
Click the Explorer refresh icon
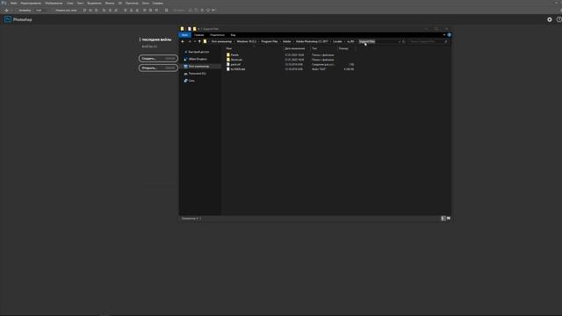(x=404, y=41)
